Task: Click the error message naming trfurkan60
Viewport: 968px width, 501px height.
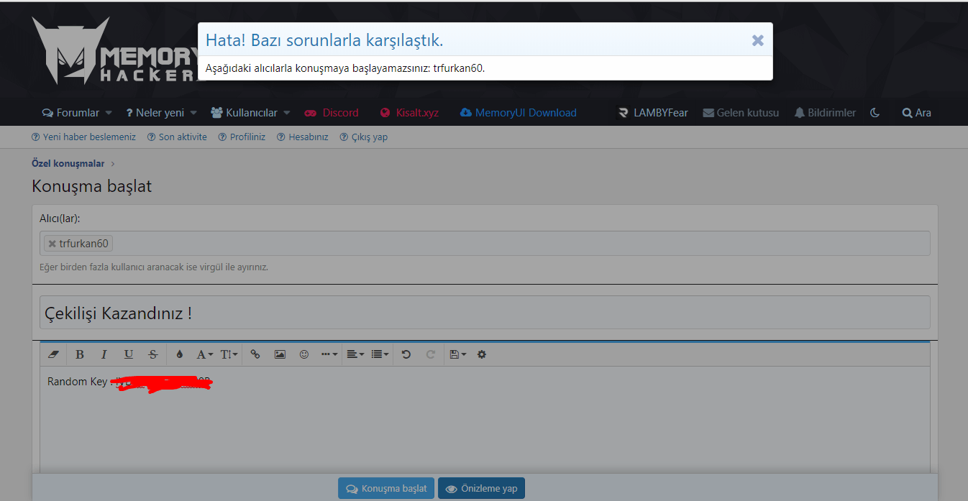Action: click(345, 68)
